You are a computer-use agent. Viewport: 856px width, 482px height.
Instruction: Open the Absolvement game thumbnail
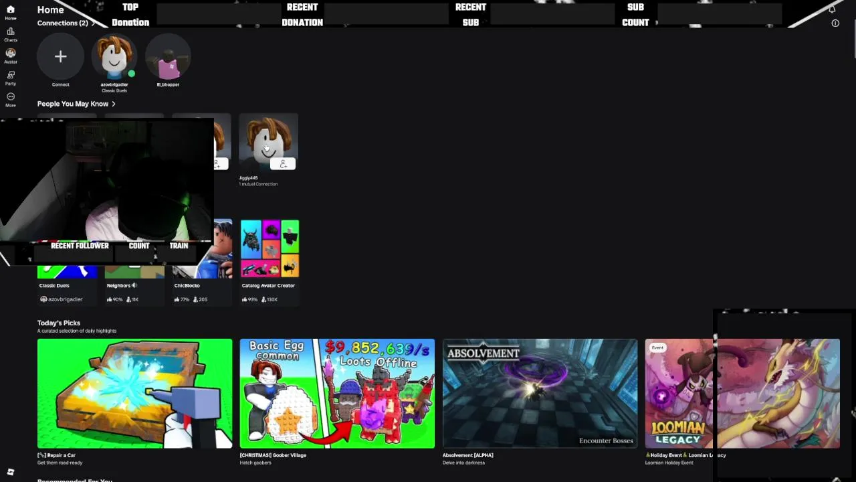[x=540, y=394]
